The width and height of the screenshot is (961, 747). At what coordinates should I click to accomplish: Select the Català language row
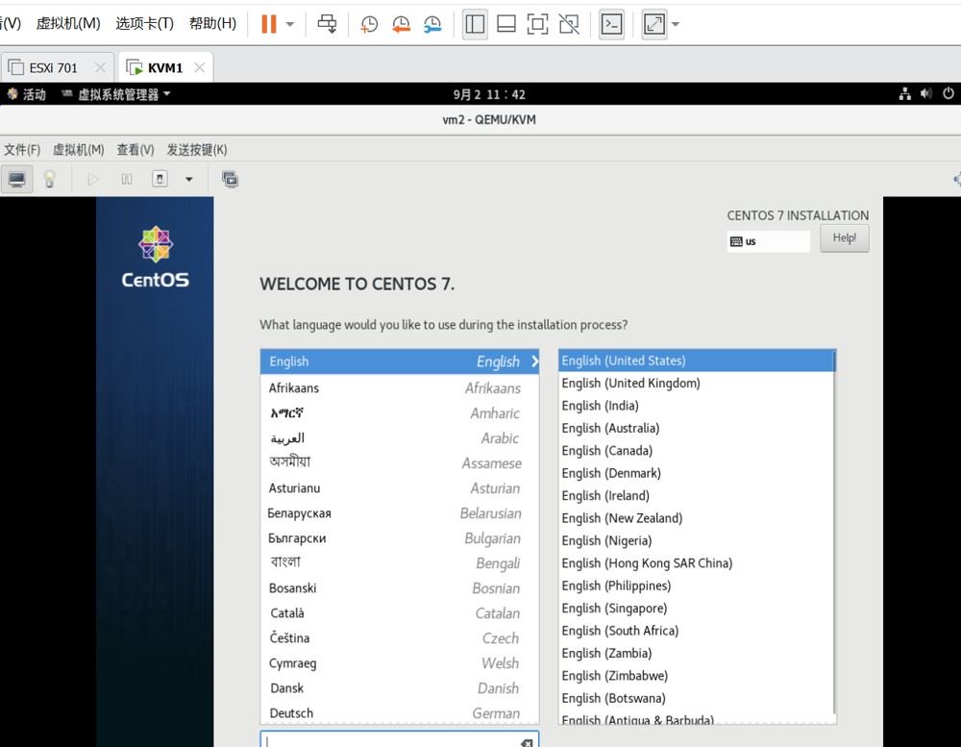point(400,613)
